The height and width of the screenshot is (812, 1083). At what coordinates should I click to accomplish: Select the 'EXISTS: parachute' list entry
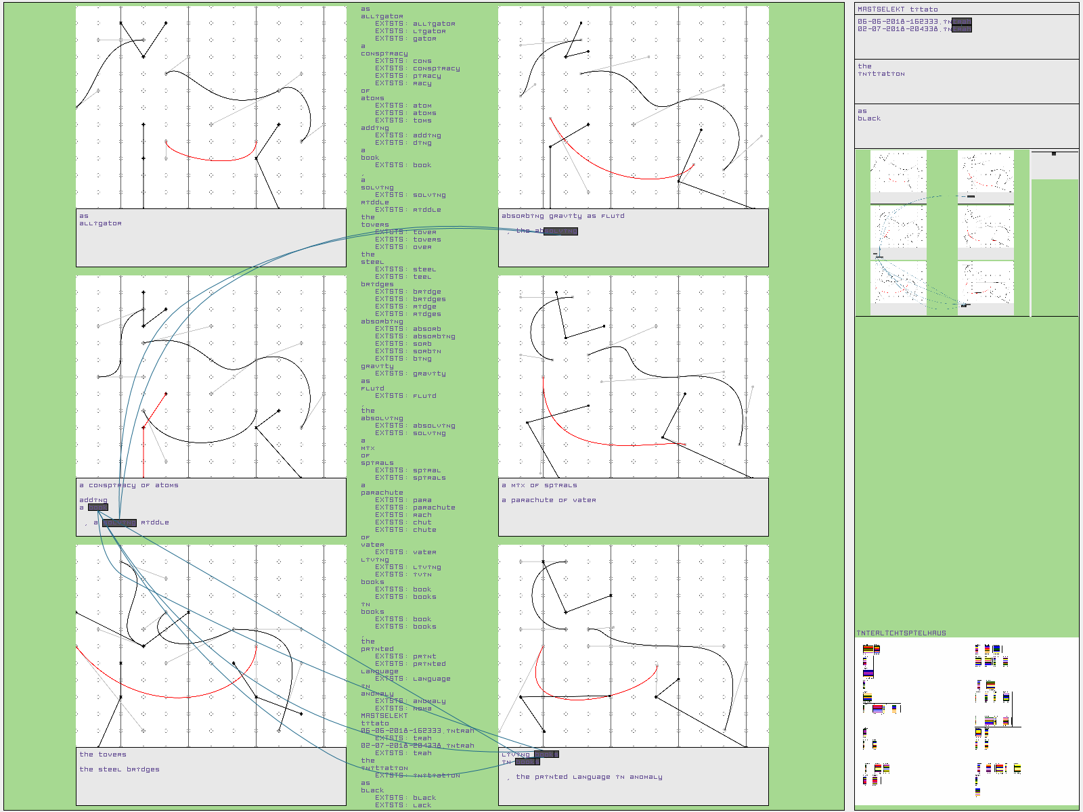pos(415,507)
